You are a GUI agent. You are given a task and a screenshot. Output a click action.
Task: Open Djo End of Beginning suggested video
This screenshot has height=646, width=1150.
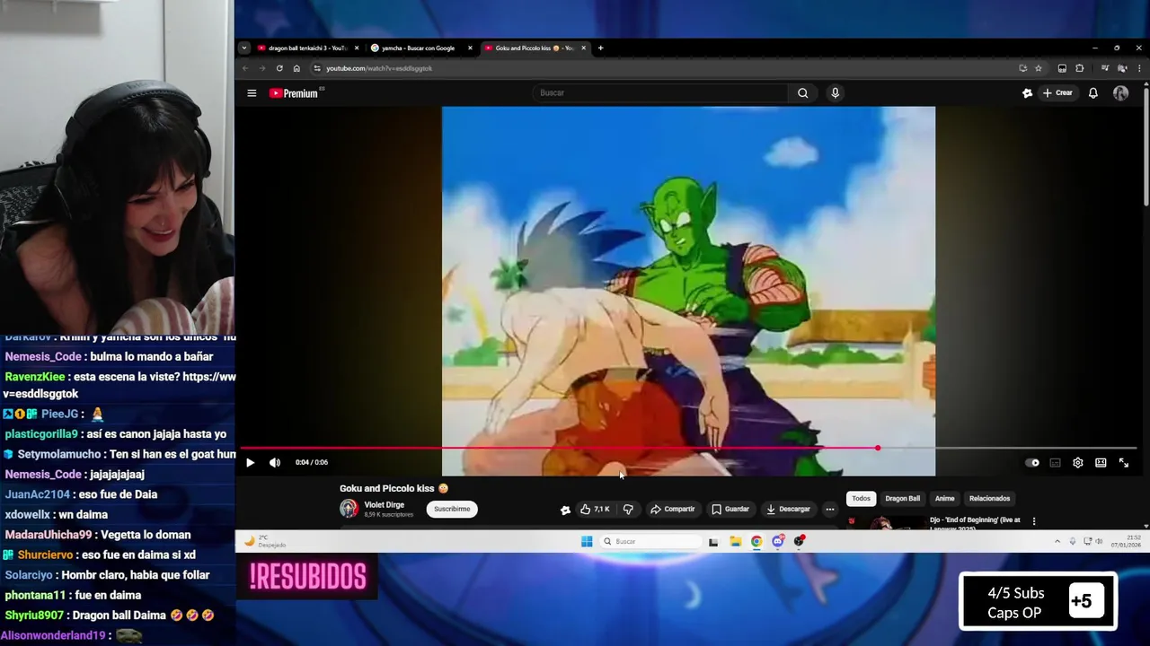tap(975, 522)
